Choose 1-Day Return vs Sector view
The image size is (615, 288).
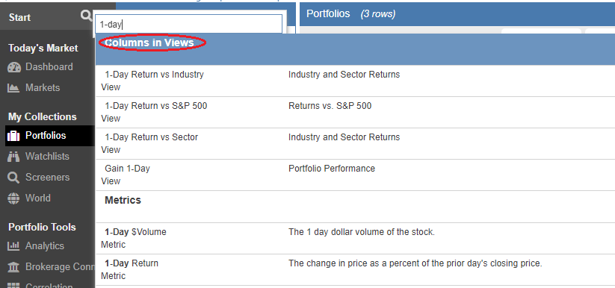[x=355, y=143]
